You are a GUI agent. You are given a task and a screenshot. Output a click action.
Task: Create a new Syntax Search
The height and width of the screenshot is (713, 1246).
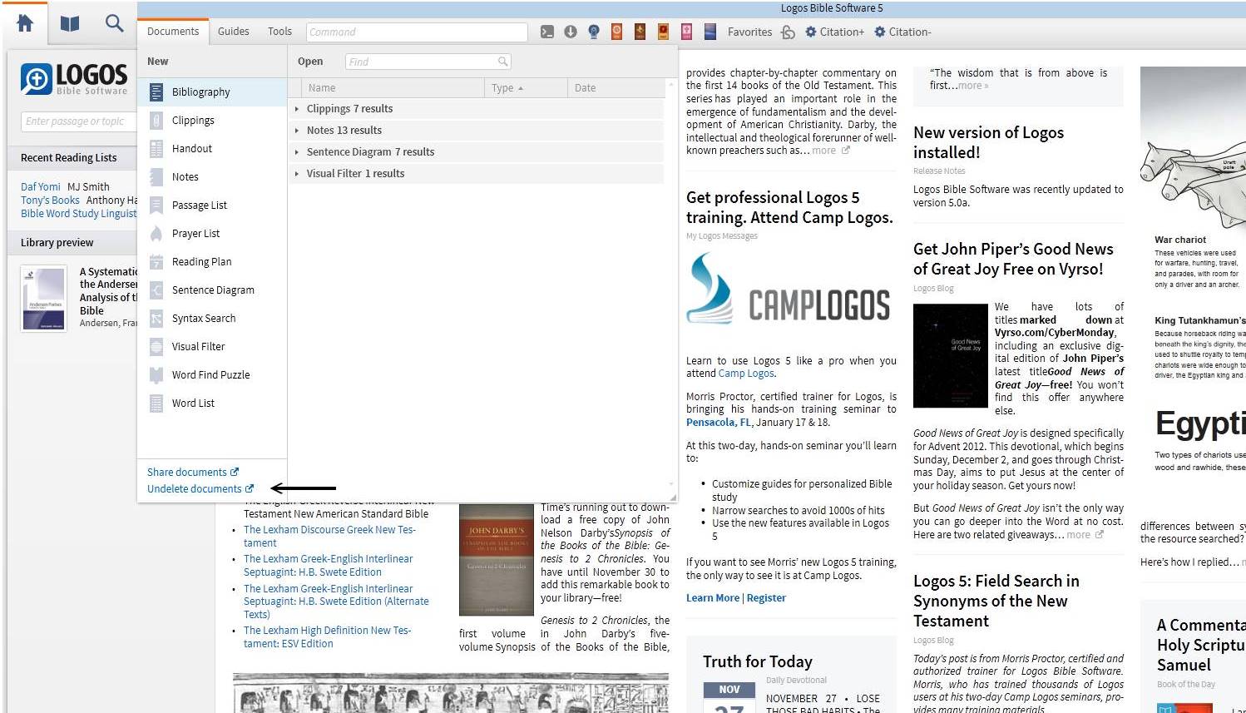pyautogui.click(x=212, y=318)
